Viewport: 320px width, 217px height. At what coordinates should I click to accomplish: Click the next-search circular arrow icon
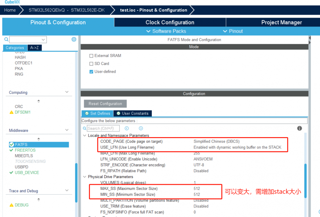pyautogui.click(x=141, y=128)
